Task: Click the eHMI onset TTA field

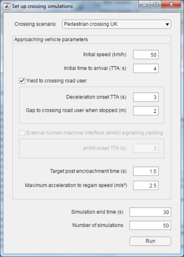Action: [146, 148]
